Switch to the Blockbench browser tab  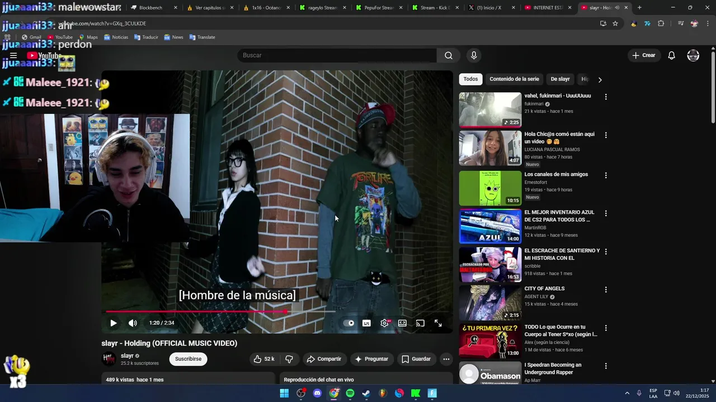tap(154, 8)
